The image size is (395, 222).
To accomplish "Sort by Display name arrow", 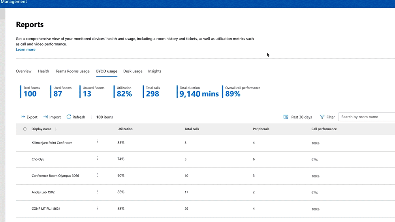I will tap(56, 129).
